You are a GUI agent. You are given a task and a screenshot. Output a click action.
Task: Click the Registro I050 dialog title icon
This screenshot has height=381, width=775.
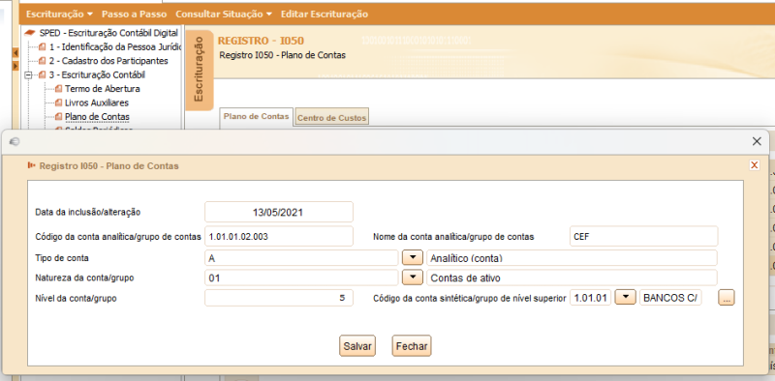coord(32,165)
